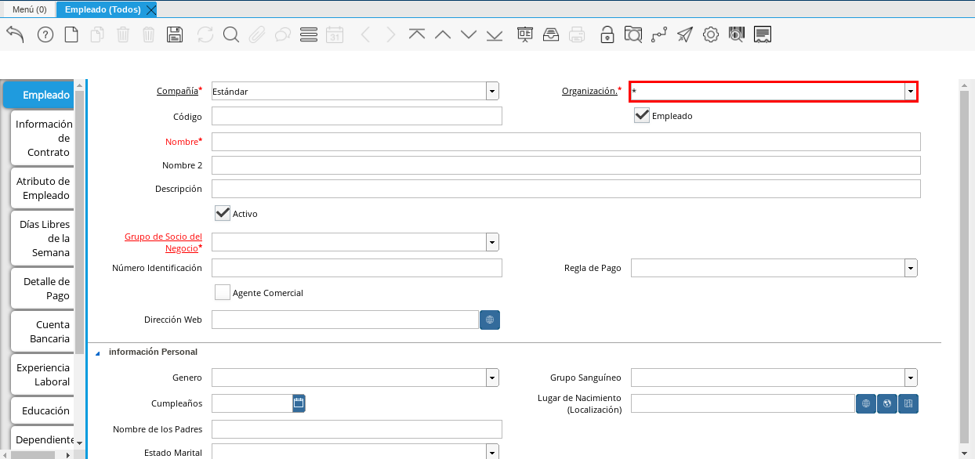Create a new record with blank page icon
The height and width of the screenshot is (459, 975).
tap(71, 34)
